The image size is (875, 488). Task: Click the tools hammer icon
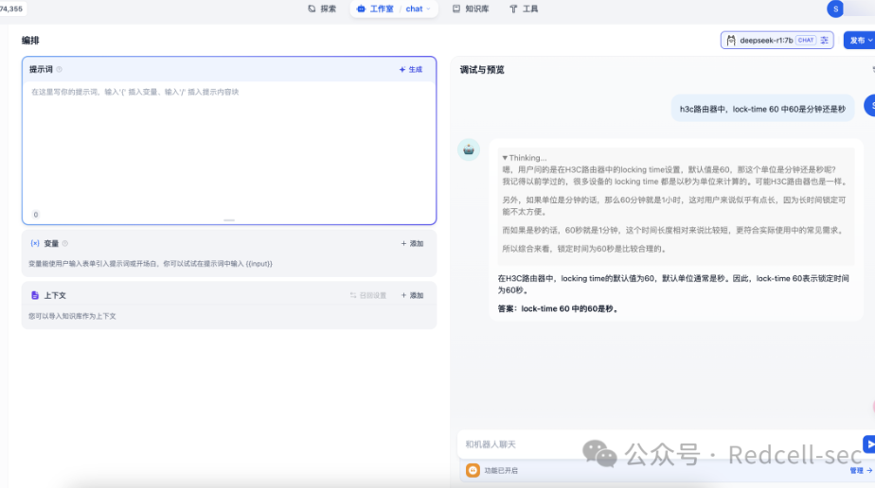513,9
